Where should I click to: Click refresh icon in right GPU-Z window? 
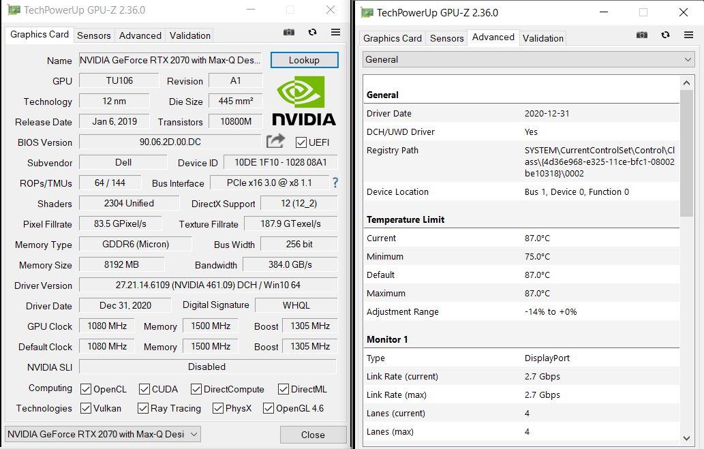665,35
